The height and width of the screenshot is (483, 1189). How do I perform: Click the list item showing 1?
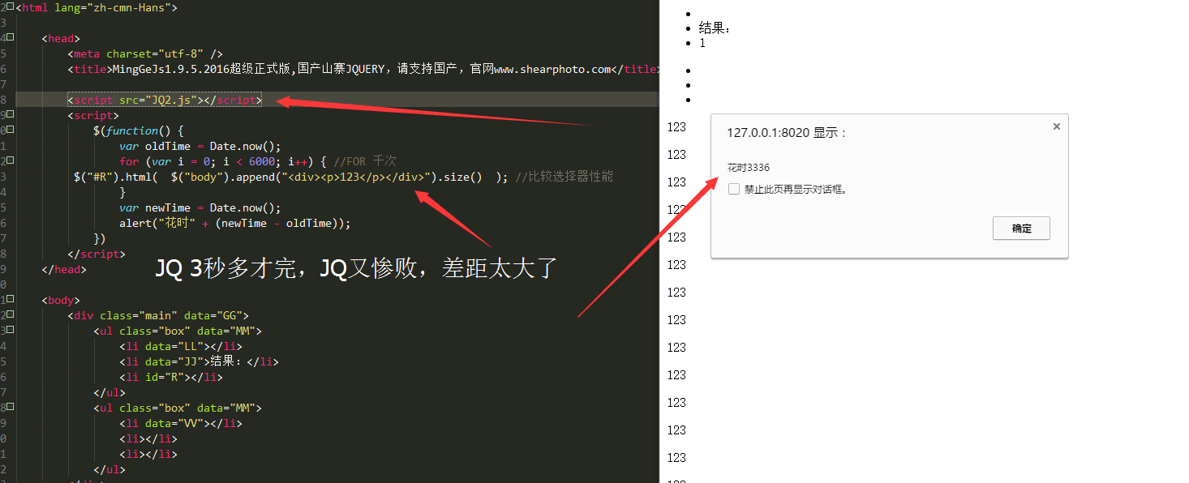pyautogui.click(x=702, y=43)
